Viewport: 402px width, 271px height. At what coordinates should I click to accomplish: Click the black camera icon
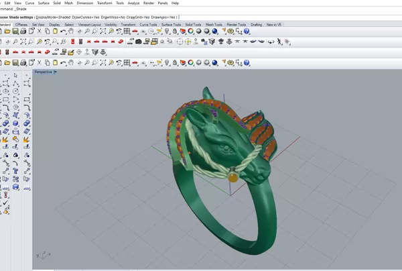tap(139, 42)
